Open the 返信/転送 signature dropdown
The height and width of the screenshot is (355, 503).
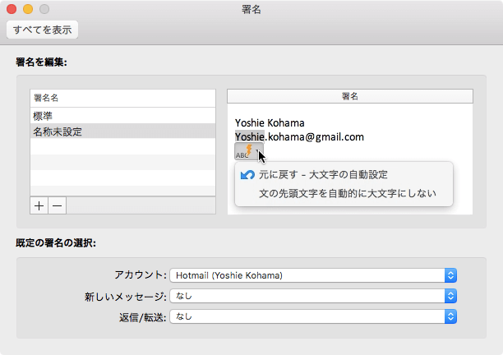click(312, 316)
